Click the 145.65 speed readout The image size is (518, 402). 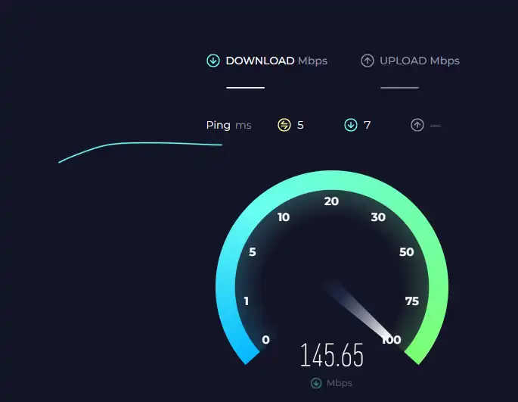coord(332,355)
